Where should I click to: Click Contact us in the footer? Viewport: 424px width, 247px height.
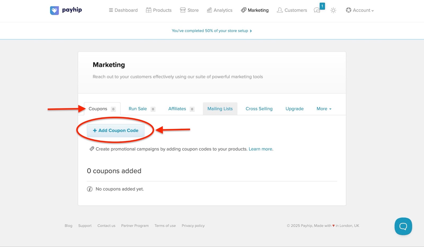click(x=106, y=226)
